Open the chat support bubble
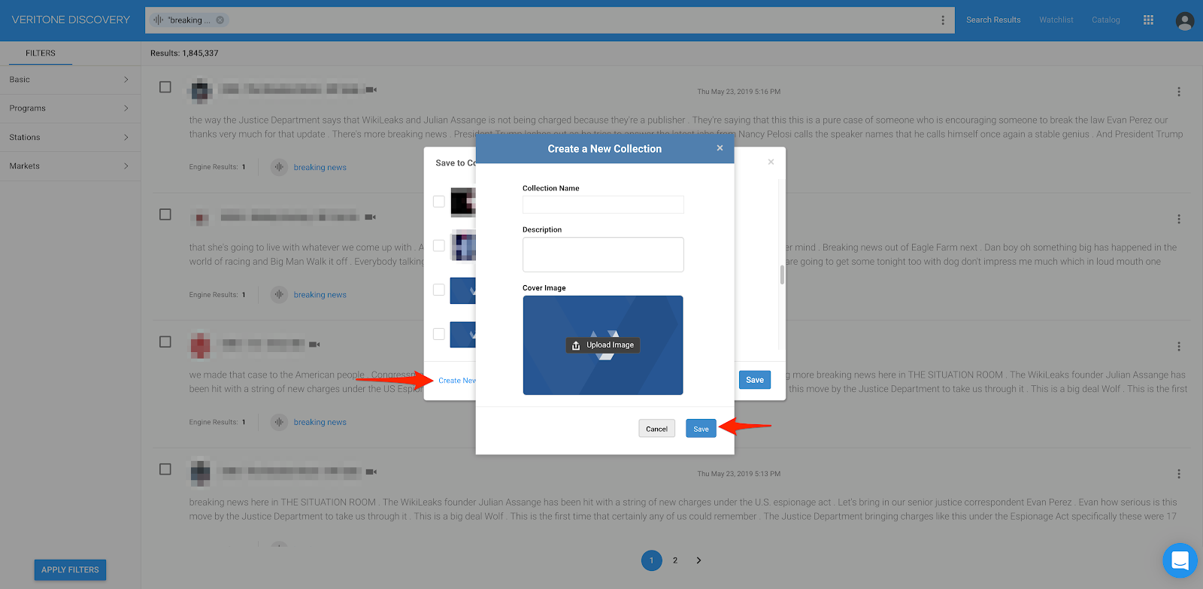The height and width of the screenshot is (589, 1203). click(1180, 560)
